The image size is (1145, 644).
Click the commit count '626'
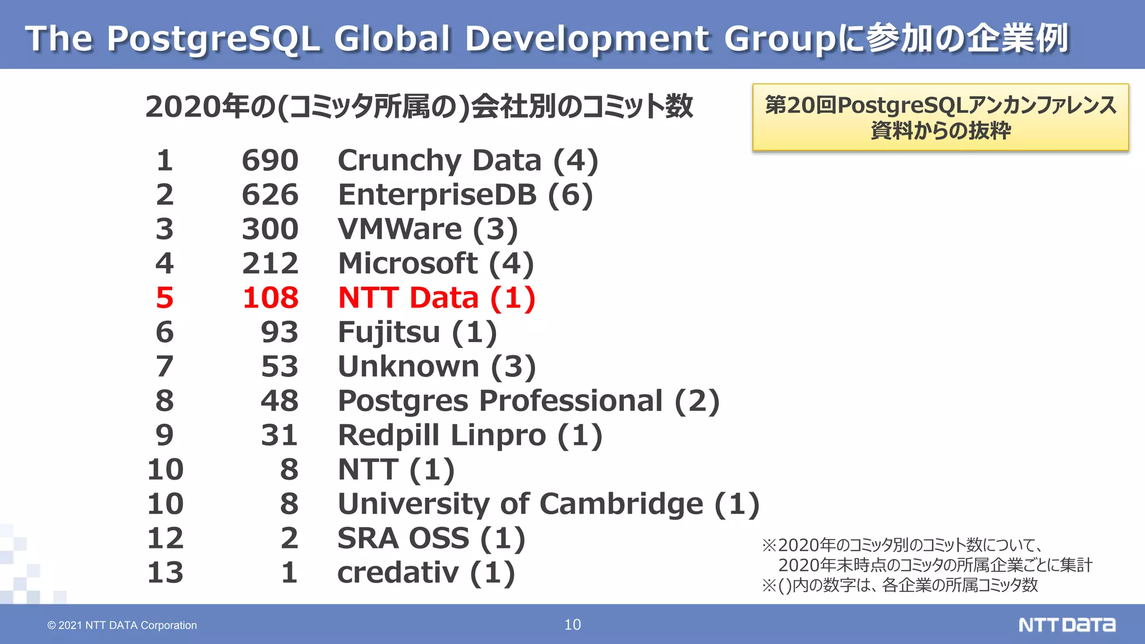(270, 195)
